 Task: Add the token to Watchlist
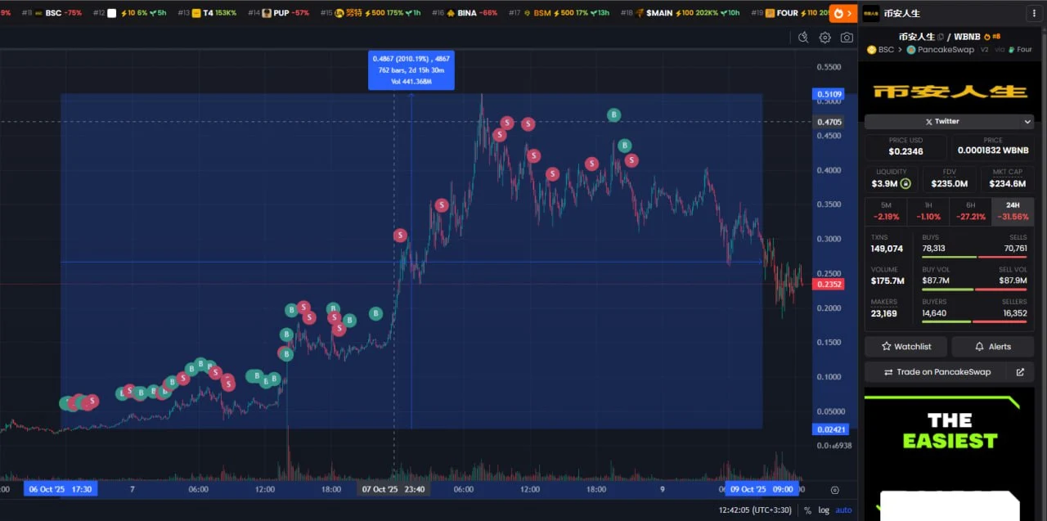(905, 347)
